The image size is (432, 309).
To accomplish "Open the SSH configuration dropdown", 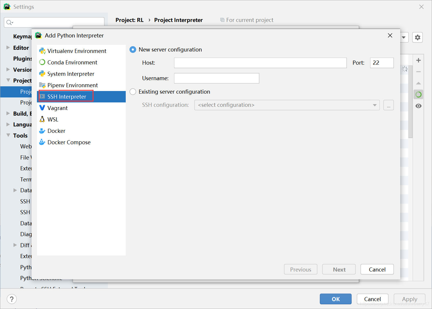I will [x=287, y=105].
